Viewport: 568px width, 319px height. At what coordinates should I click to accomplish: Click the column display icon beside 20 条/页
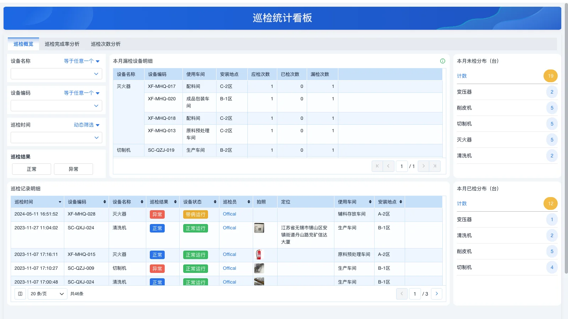(x=20, y=293)
